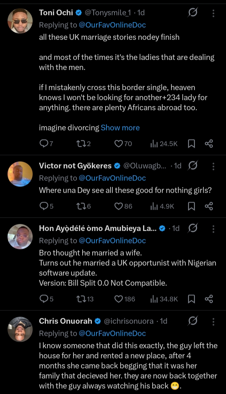The image size is (226, 394).
Task: Toggle like on Hon Ayòdélé's reply
Action: click(118, 299)
